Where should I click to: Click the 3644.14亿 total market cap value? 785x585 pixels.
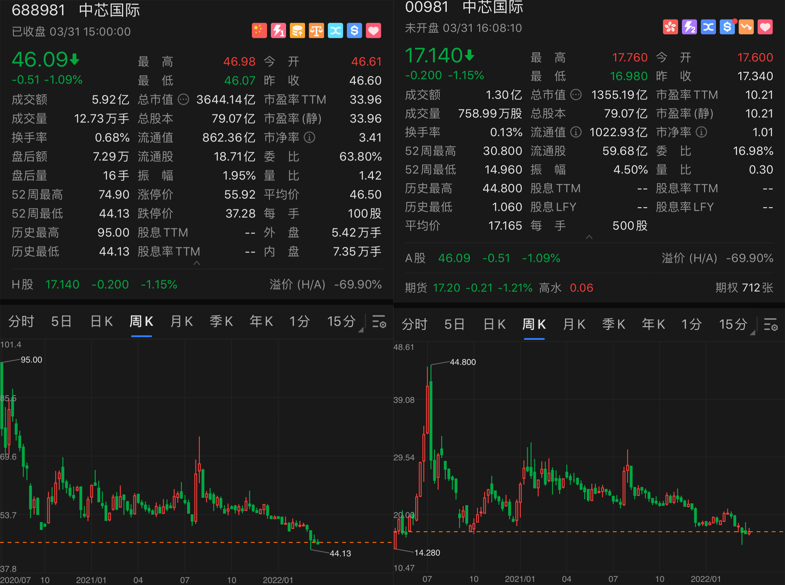click(226, 100)
